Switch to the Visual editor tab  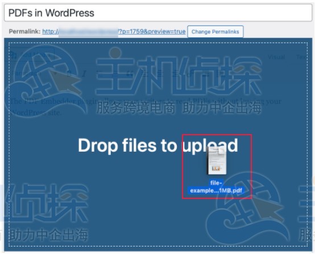point(276,57)
